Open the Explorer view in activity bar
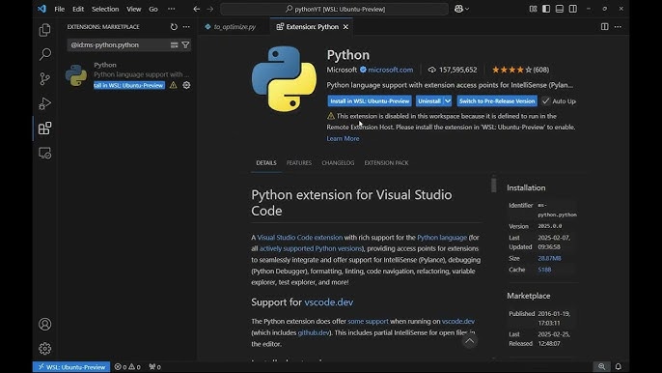Screen dimensions: 662x373 point(44,30)
